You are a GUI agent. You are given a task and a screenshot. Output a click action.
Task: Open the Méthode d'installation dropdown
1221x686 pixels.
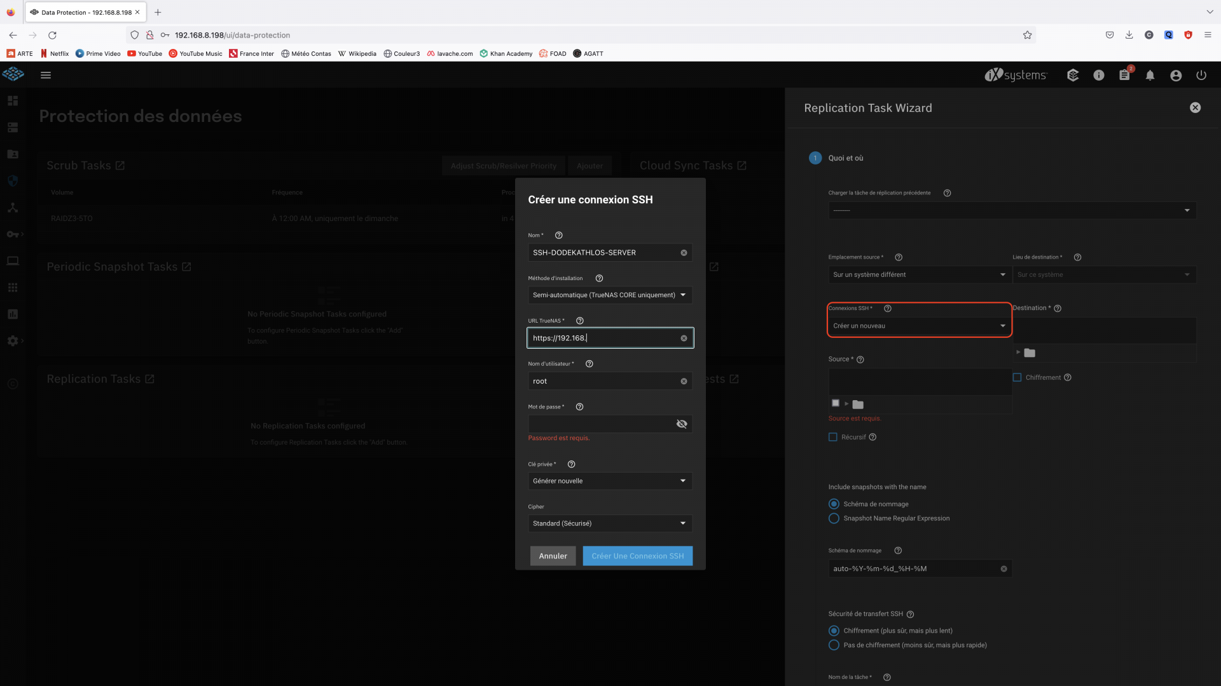[x=610, y=295]
